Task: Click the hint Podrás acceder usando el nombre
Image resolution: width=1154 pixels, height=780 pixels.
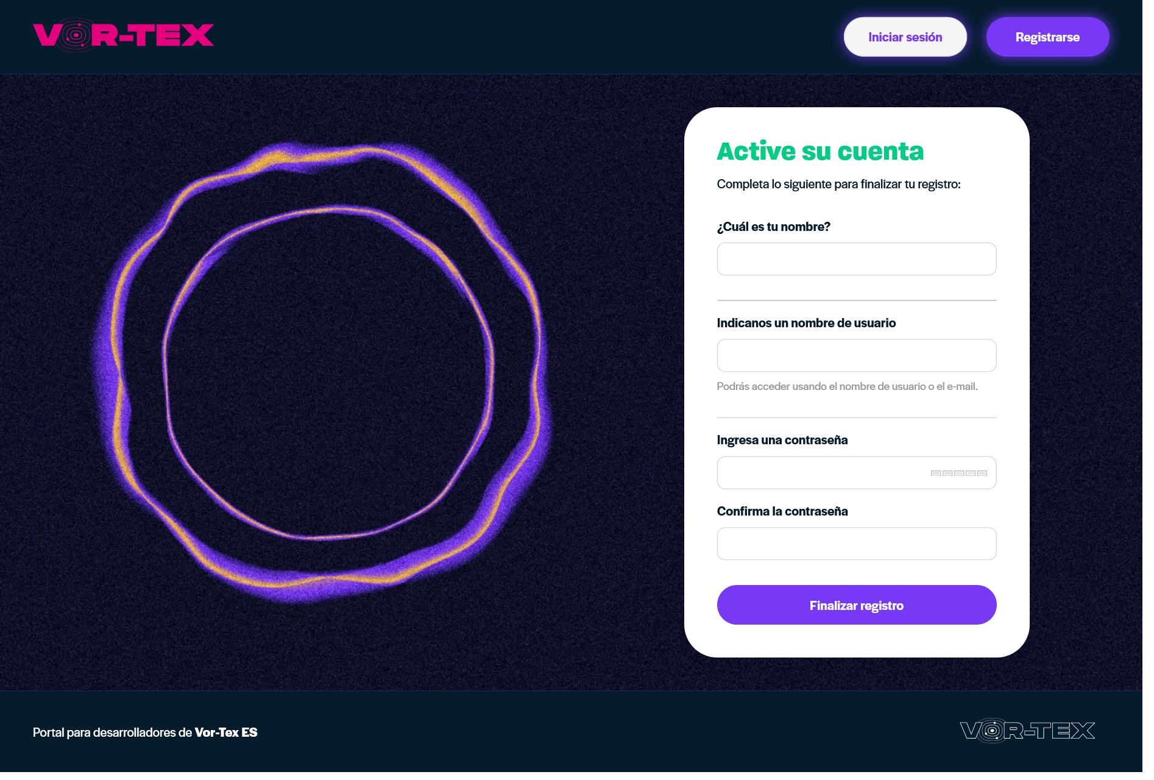Action: click(x=847, y=386)
